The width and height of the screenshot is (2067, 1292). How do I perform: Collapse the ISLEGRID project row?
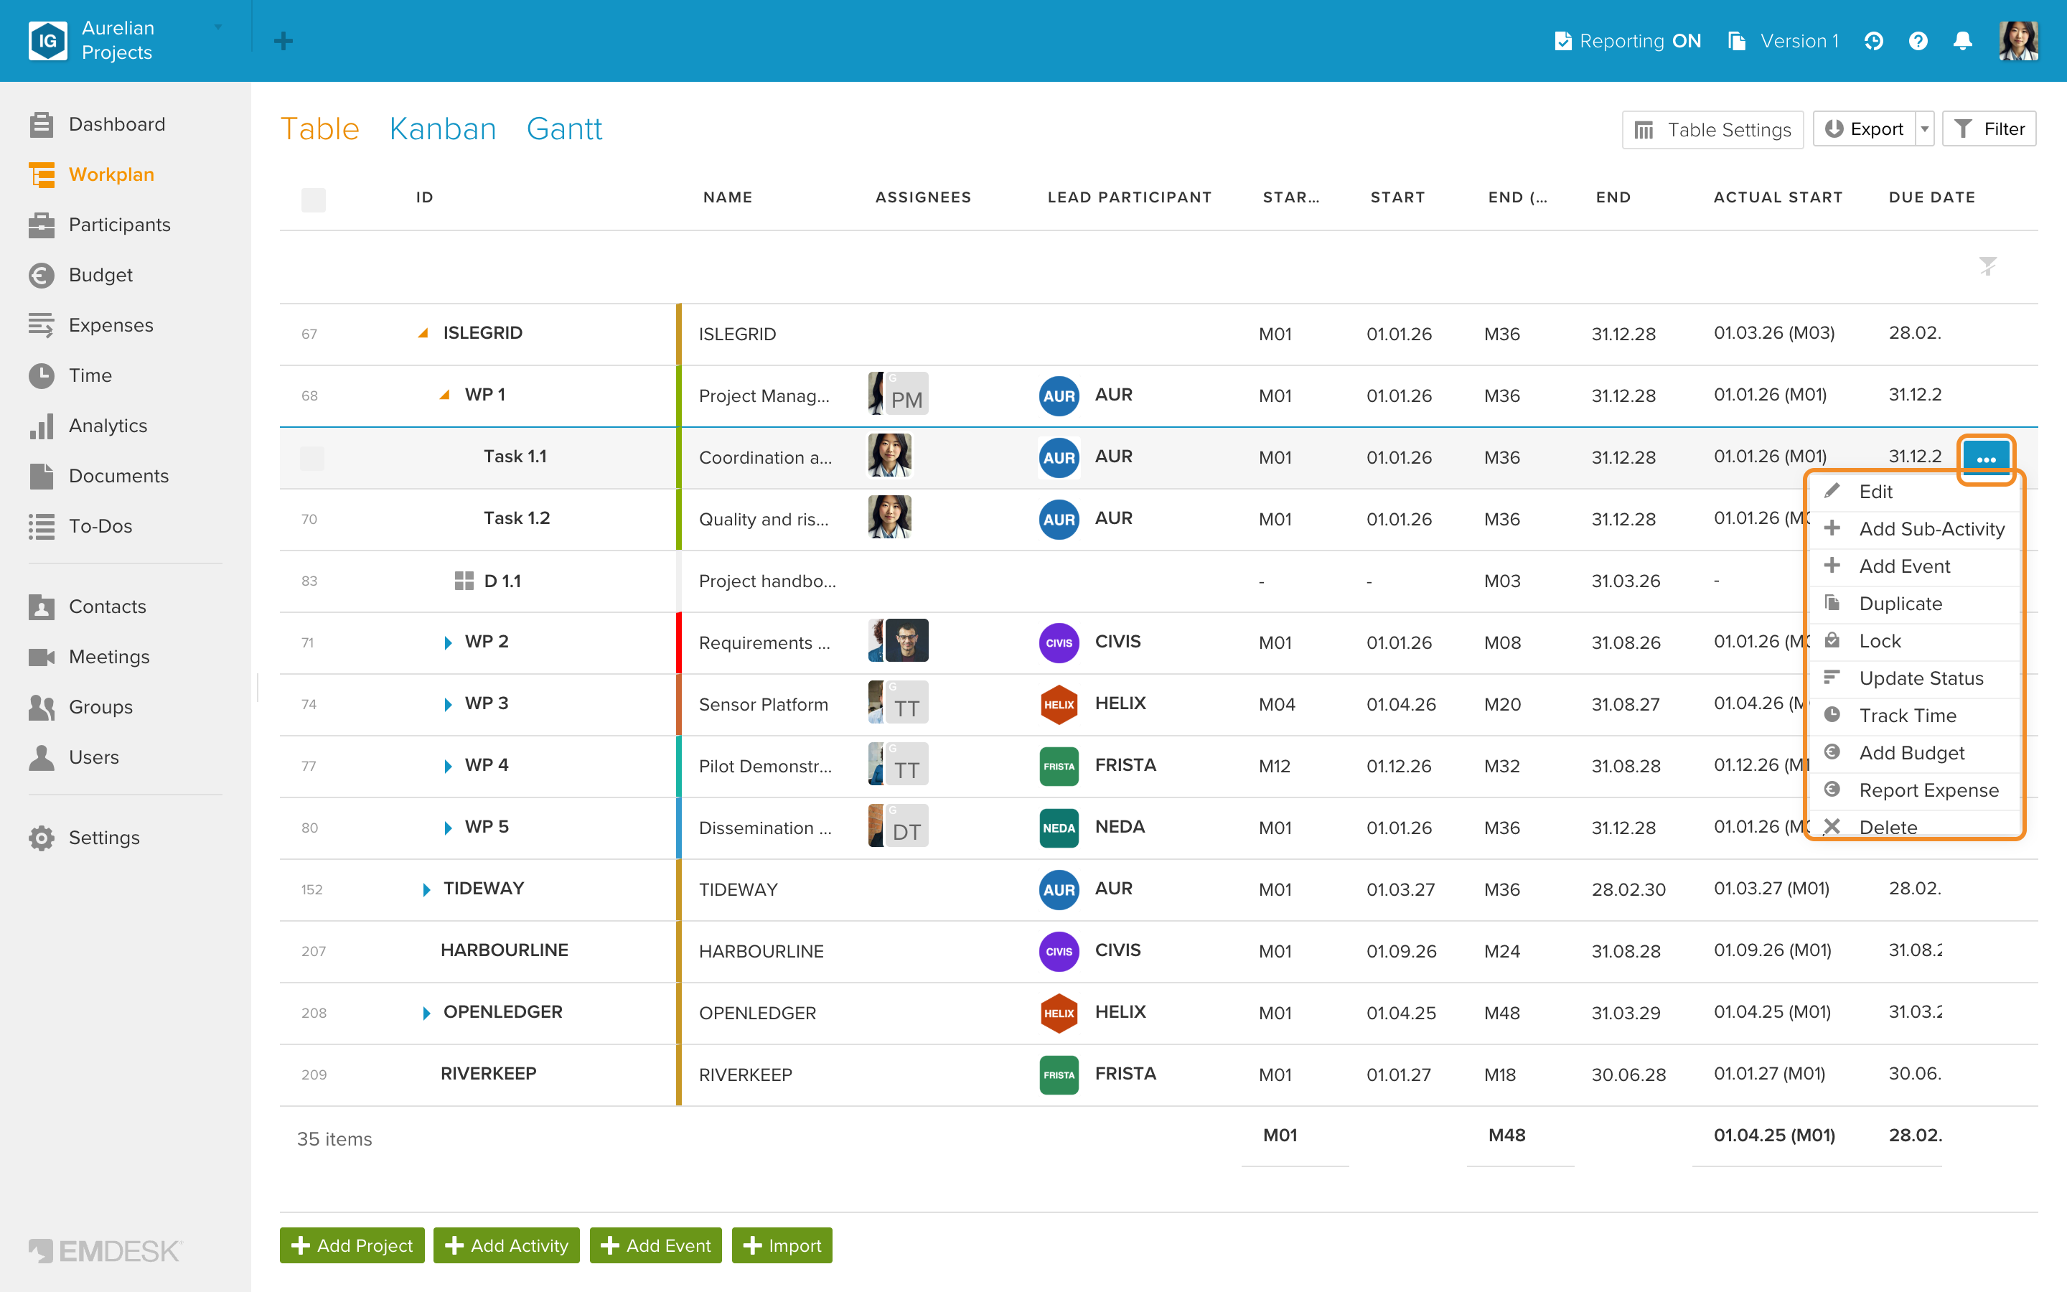coord(423,333)
